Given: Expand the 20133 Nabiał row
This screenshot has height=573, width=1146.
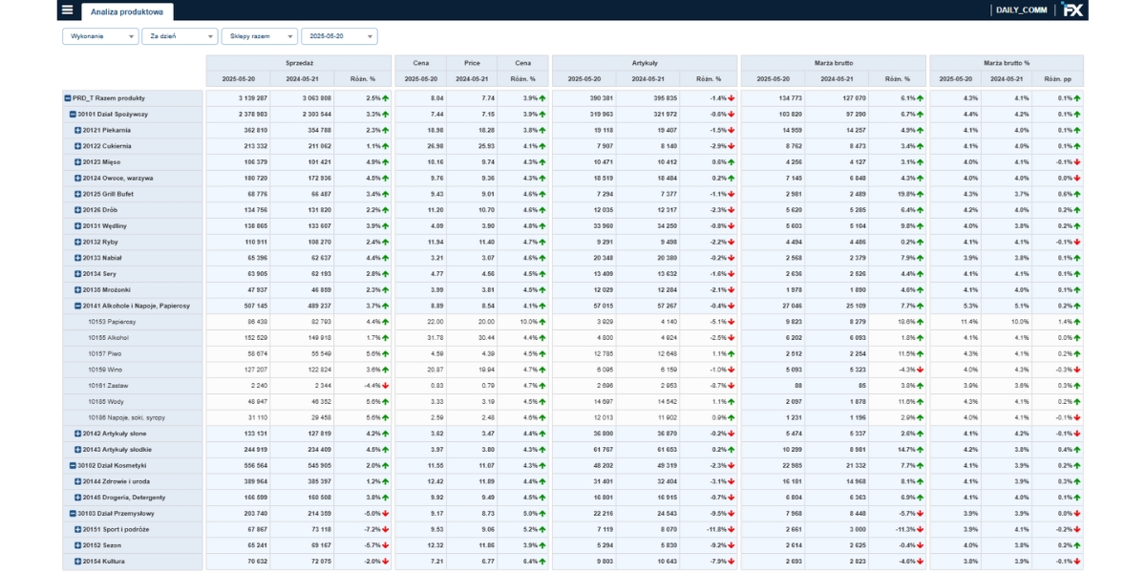Looking at the screenshot, I should click(x=78, y=258).
